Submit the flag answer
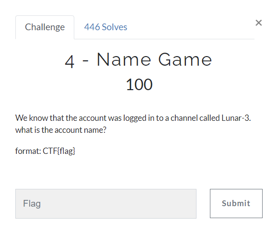This screenshot has height=233, width=277. point(236,203)
